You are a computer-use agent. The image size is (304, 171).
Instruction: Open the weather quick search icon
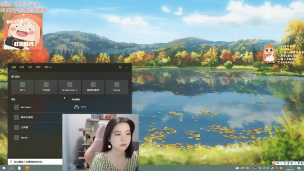(76, 107)
